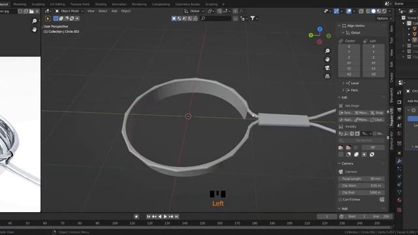The image size is (418, 235).
Task: Click the blue Z axis on navigation gizmo
Action: pyautogui.click(x=320, y=29)
